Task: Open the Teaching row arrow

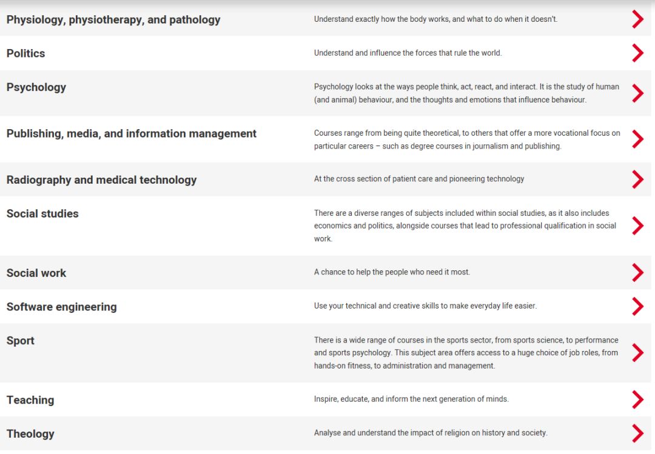Action: (x=637, y=399)
